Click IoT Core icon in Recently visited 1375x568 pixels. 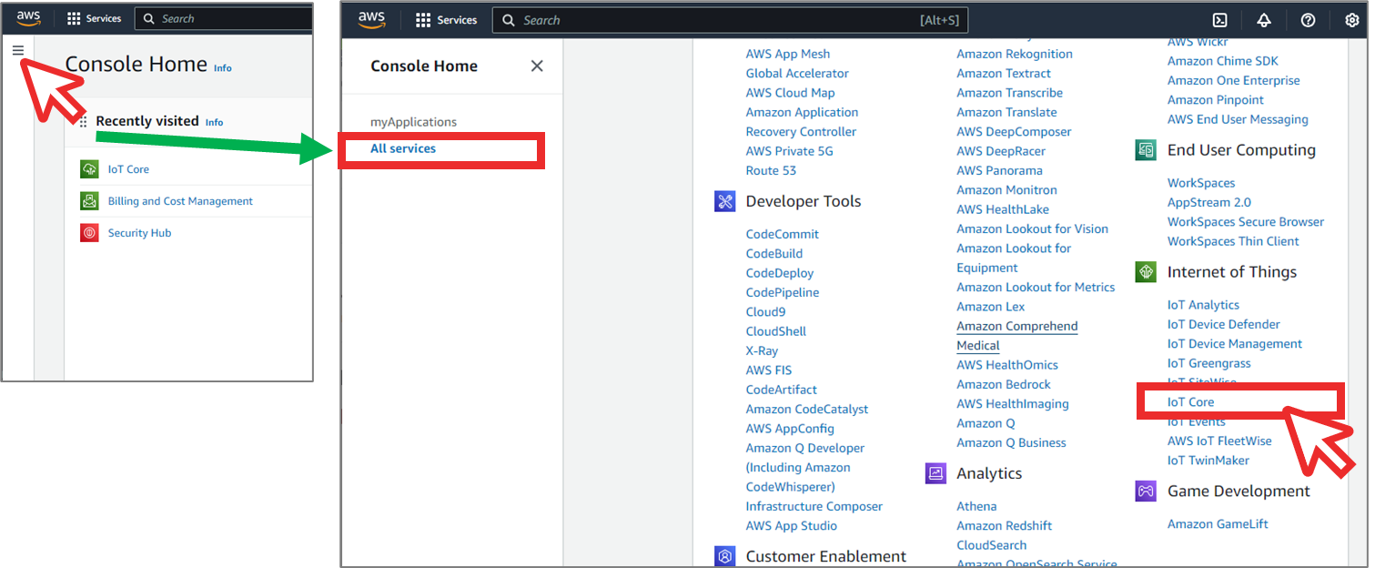click(89, 169)
